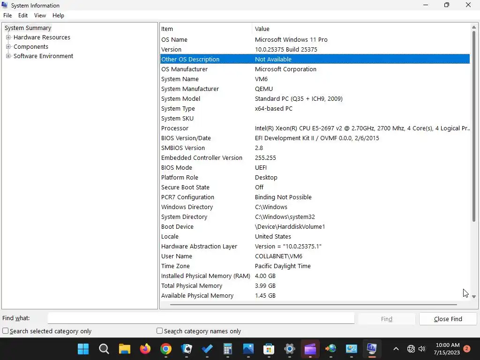
Task: Click the vertical scrollbar thumb
Action: [x=474, y=126]
